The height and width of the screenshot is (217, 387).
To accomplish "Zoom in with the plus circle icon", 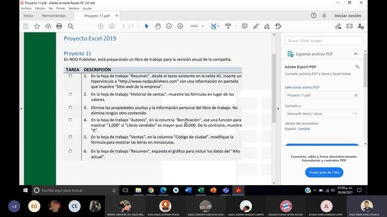I will coord(180,26).
